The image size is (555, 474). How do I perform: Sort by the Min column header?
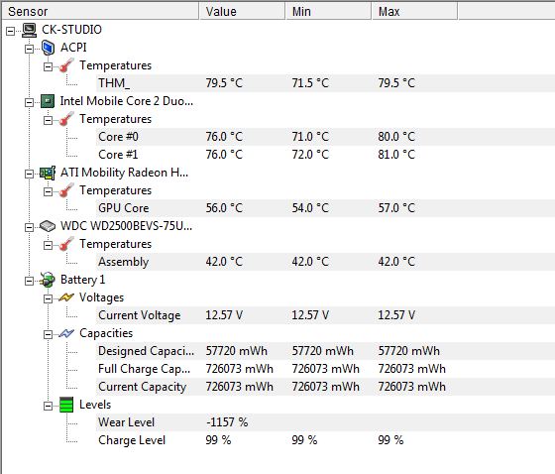coord(328,11)
